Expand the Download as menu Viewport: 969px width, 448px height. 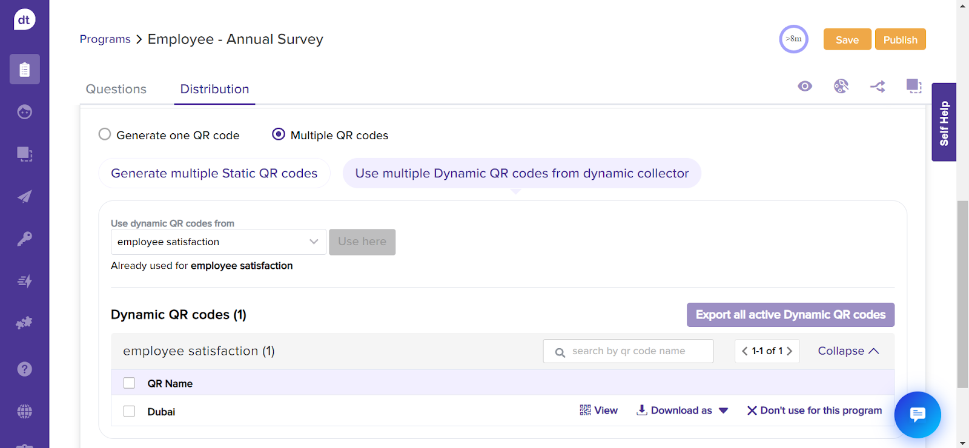click(x=682, y=410)
